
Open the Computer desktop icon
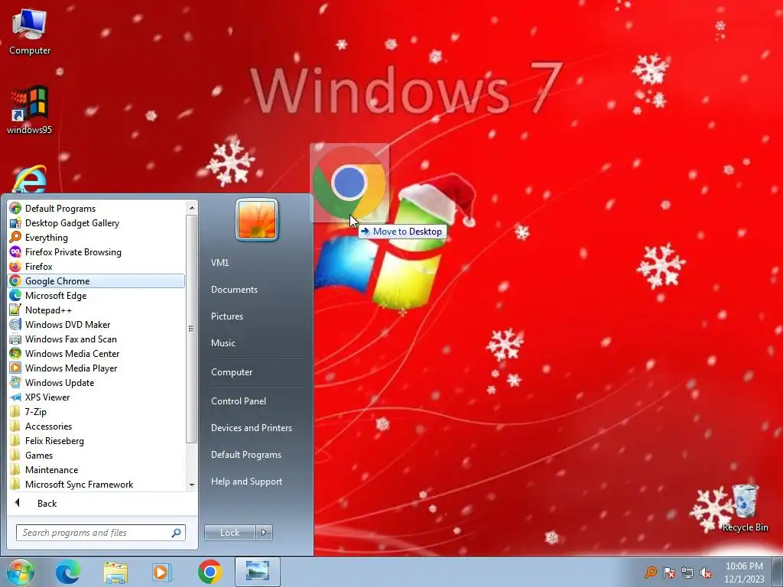30,32
